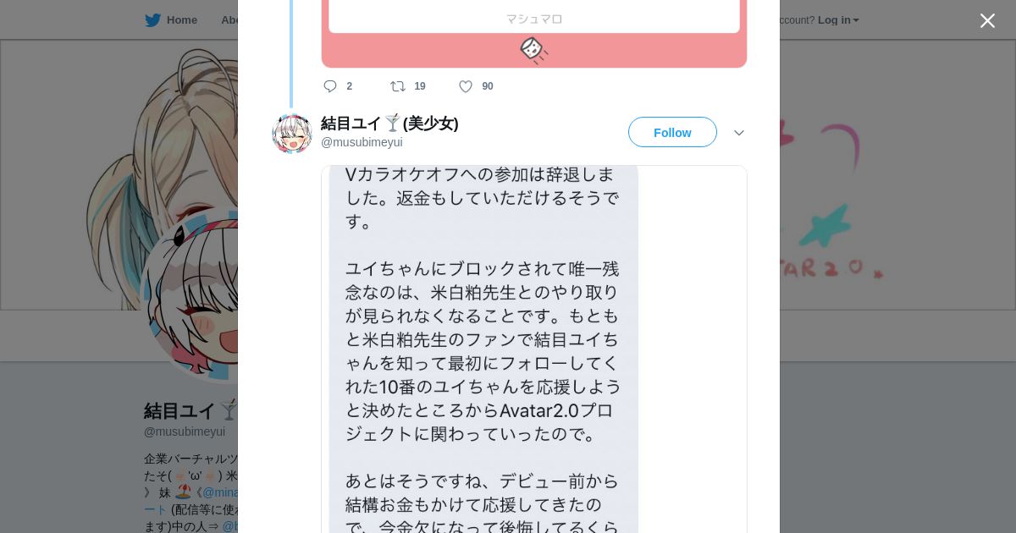Image resolution: width=1016 pixels, height=533 pixels.
Task: Click the 90 likes count
Action: tap(488, 86)
